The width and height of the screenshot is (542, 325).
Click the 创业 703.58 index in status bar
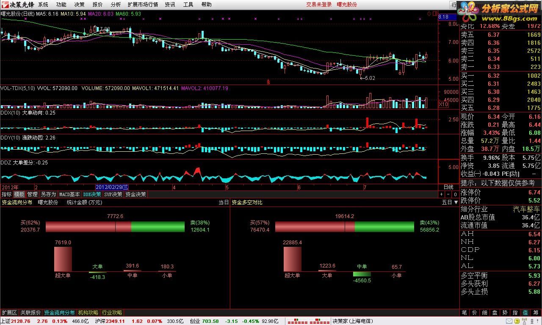pyautogui.click(x=204, y=321)
